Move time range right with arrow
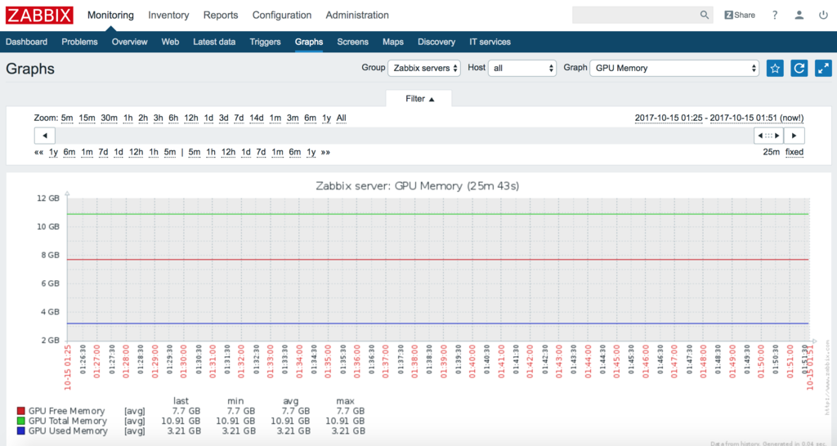This screenshot has width=837, height=446. pyautogui.click(x=794, y=136)
